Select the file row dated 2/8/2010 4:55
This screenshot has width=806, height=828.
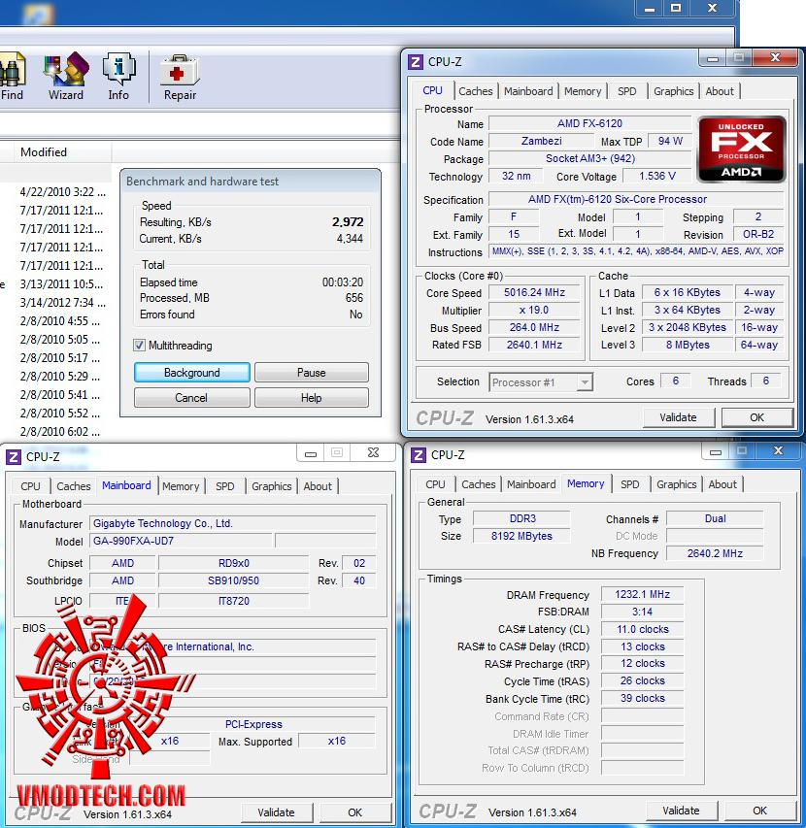(x=59, y=321)
